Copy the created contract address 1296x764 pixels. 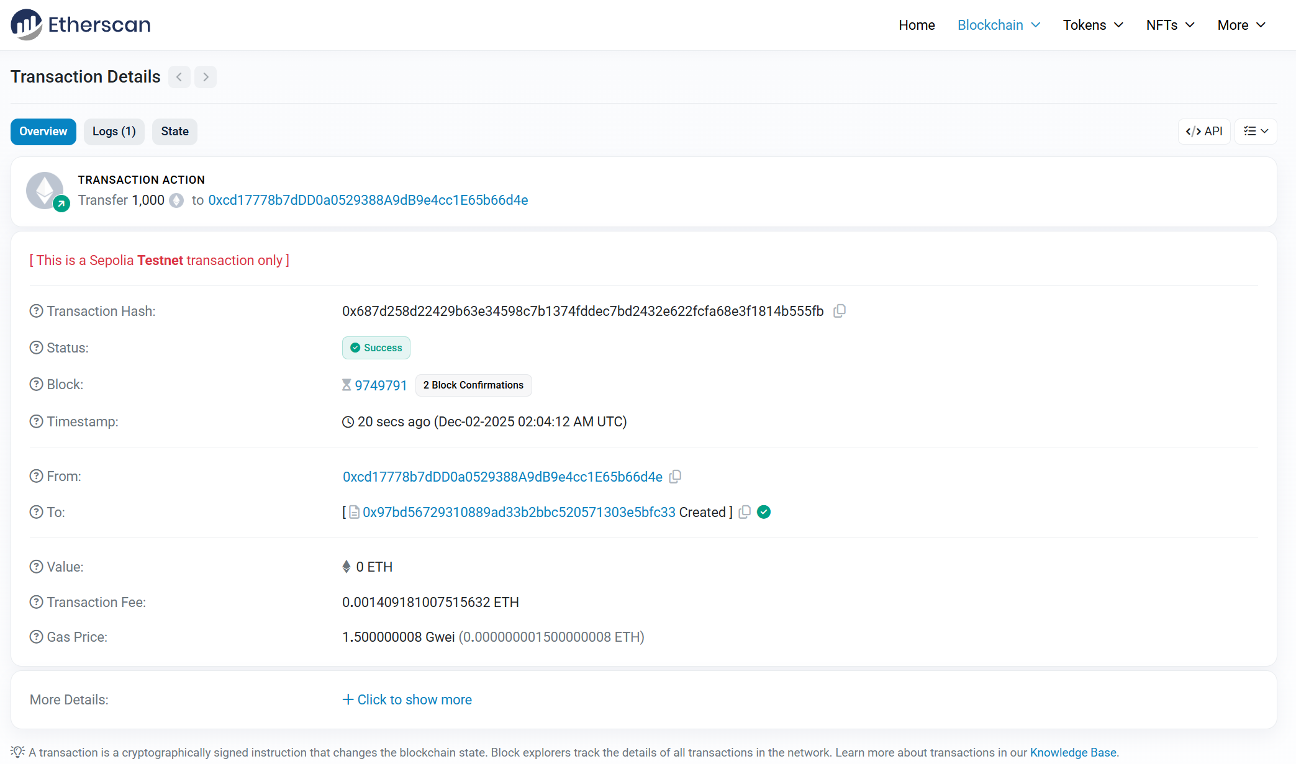coord(745,512)
